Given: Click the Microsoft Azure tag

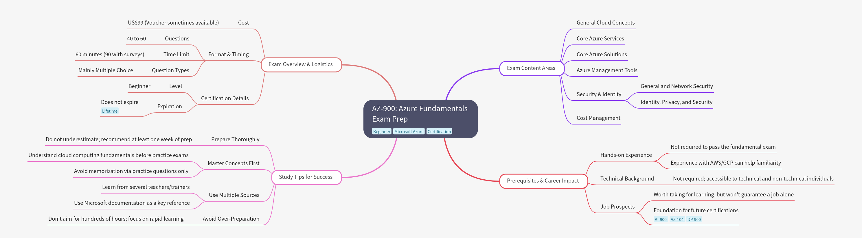Looking at the screenshot, I should (409, 131).
